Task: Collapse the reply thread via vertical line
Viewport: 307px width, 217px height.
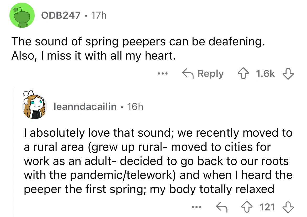Action: [x=13, y=152]
